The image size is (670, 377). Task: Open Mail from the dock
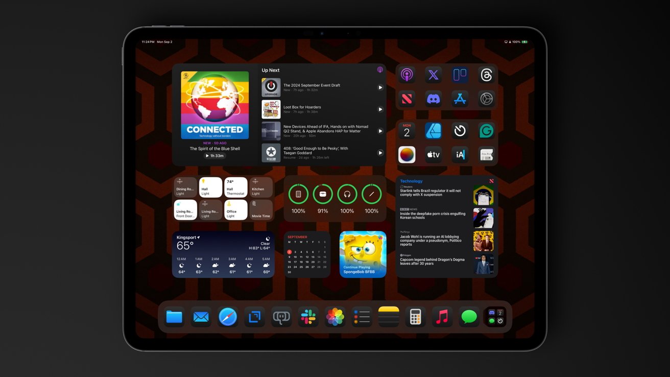point(201,317)
